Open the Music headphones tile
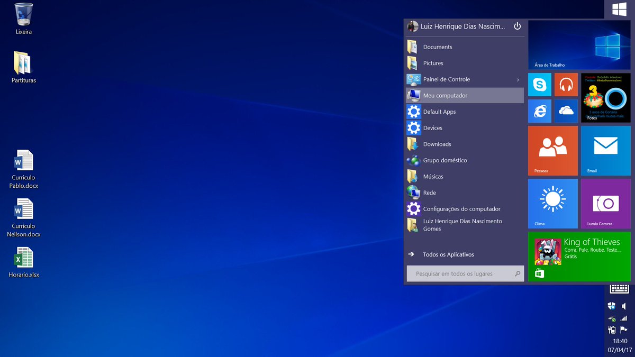Image resolution: width=635 pixels, height=357 pixels. [566, 85]
